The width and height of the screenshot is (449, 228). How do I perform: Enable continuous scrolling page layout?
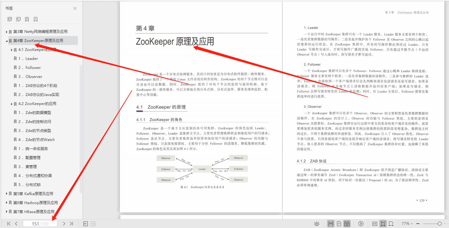coord(331,224)
